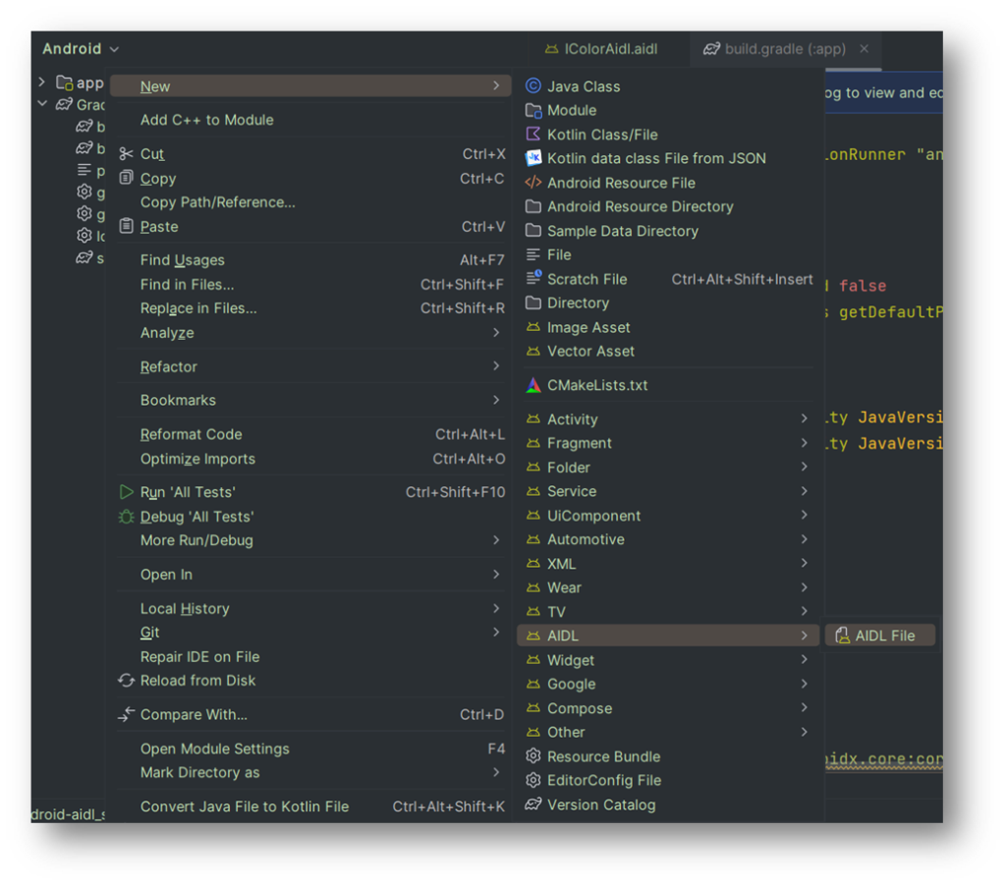Click the Java Class icon in submenu
The image size is (1006, 886).
click(x=533, y=86)
